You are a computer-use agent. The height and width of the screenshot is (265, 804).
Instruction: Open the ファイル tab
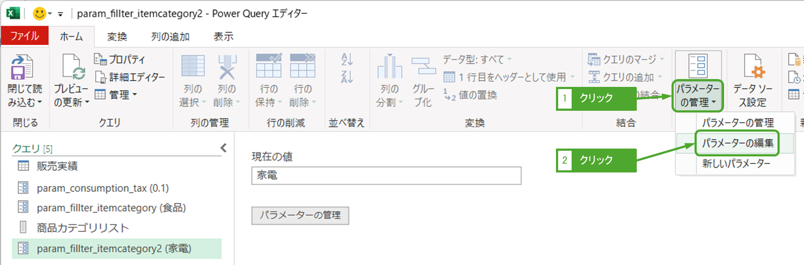(24, 36)
